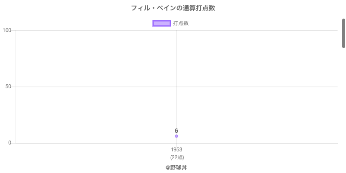Select the 1953 x-axis year label
The height and width of the screenshot is (173, 346).
click(x=176, y=150)
